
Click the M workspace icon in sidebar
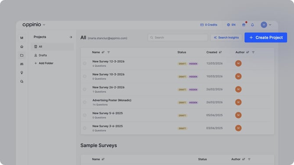pyautogui.click(x=22, y=38)
